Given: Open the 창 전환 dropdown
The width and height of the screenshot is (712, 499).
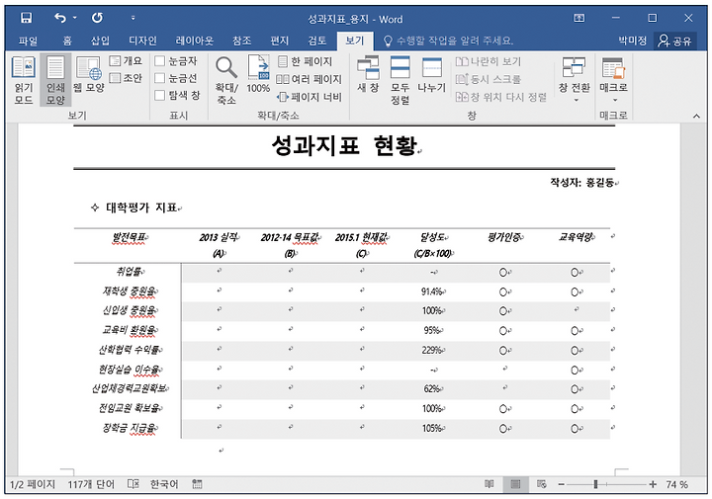Looking at the screenshot, I should click(x=575, y=79).
